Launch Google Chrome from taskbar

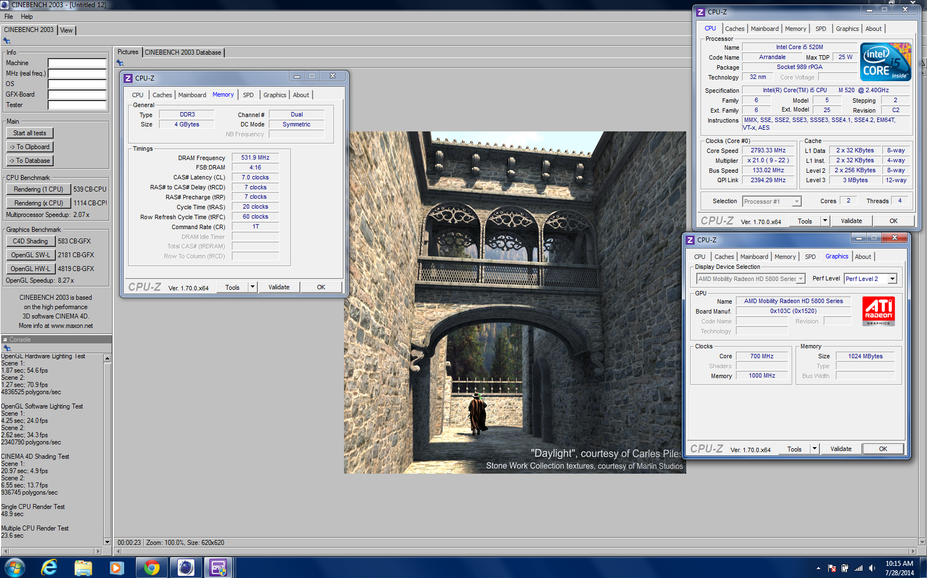click(x=151, y=568)
